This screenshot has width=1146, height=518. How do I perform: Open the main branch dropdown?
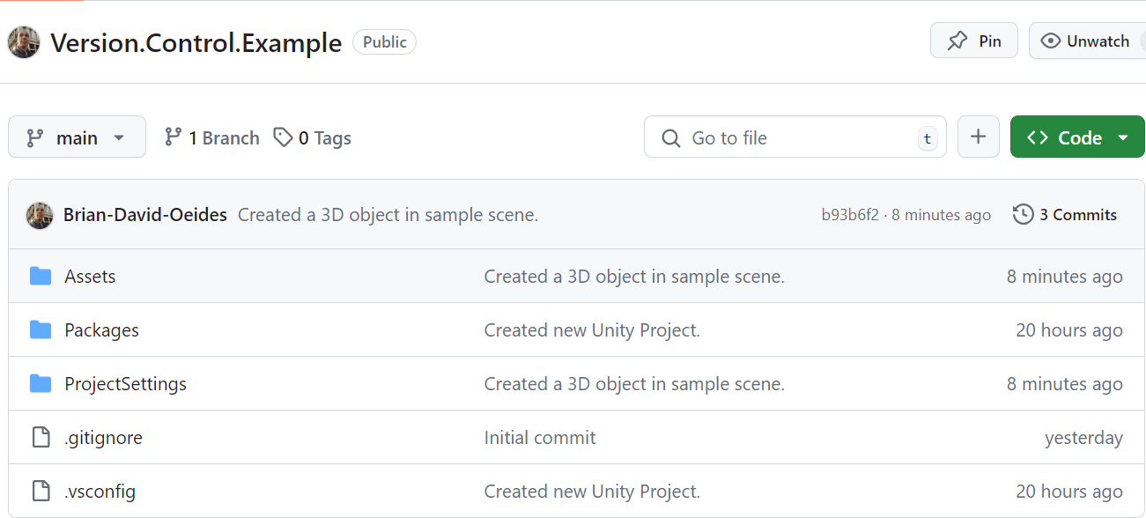pyautogui.click(x=77, y=137)
